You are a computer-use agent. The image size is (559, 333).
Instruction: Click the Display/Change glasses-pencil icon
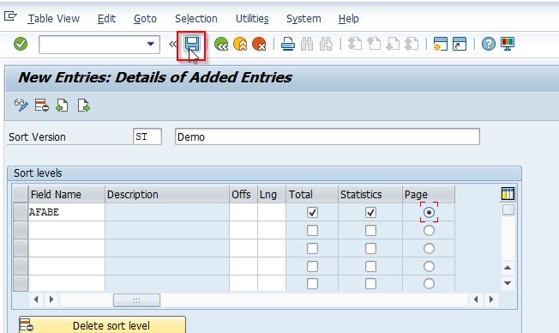tap(21, 106)
